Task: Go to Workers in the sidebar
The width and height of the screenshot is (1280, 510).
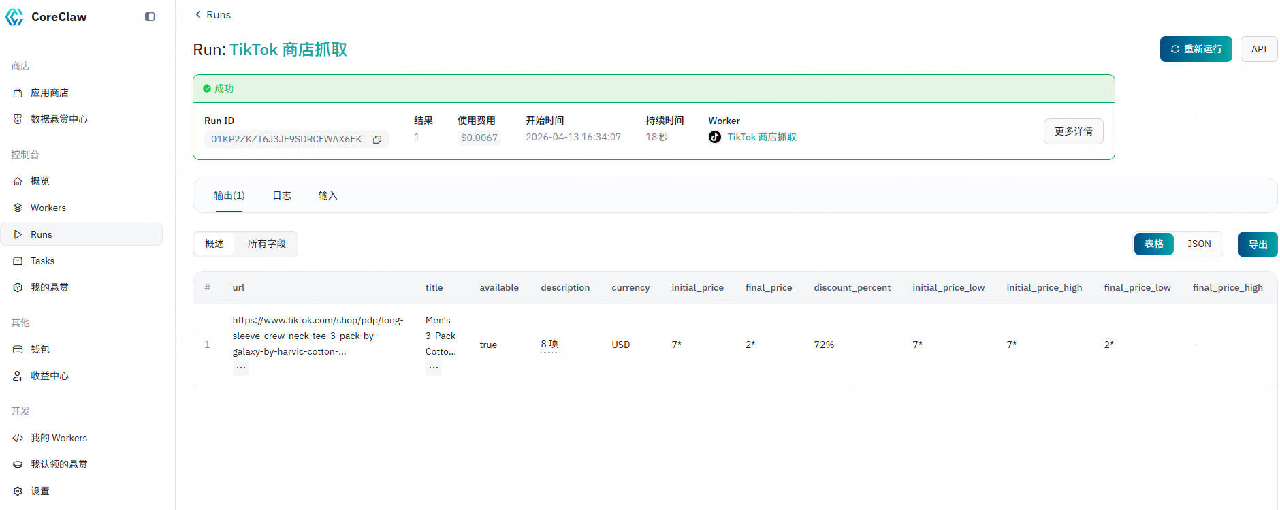Action: (x=48, y=208)
